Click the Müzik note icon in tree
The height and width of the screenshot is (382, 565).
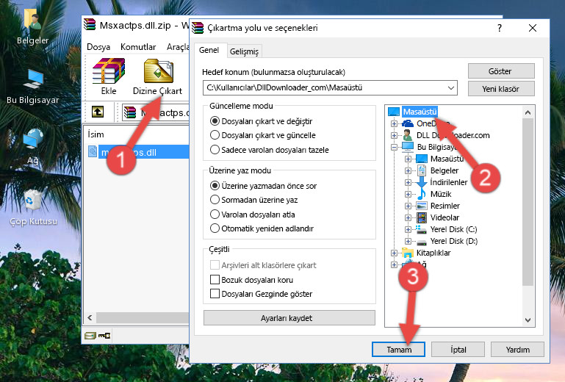[x=421, y=194]
